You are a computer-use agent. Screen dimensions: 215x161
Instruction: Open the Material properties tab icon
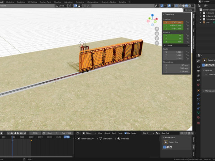(x=198, y=117)
